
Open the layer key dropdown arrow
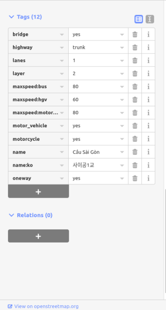click(62, 74)
